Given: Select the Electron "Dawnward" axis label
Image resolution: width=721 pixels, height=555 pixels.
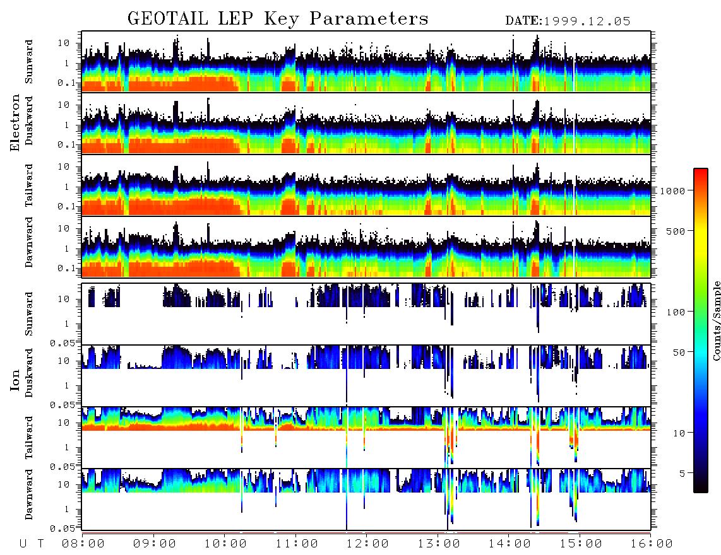Looking at the screenshot, I should pos(29,243).
